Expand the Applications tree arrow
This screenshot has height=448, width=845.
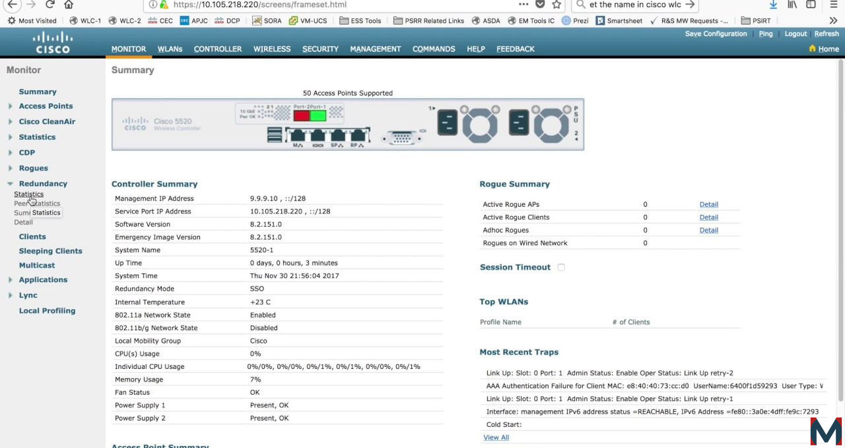pyautogui.click(x=10, y=280)
